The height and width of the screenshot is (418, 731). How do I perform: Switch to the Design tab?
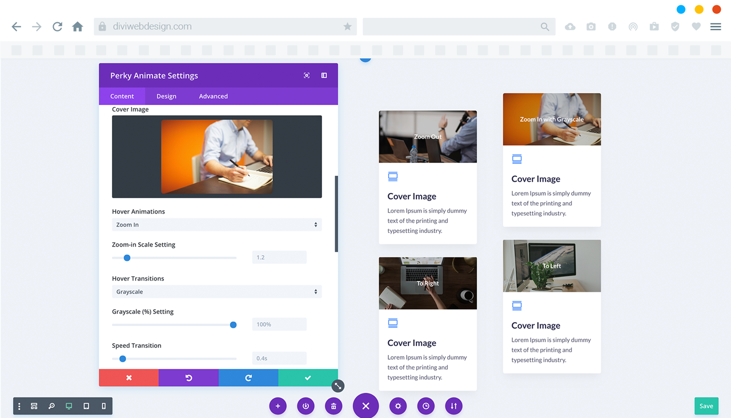pos(166,96)
